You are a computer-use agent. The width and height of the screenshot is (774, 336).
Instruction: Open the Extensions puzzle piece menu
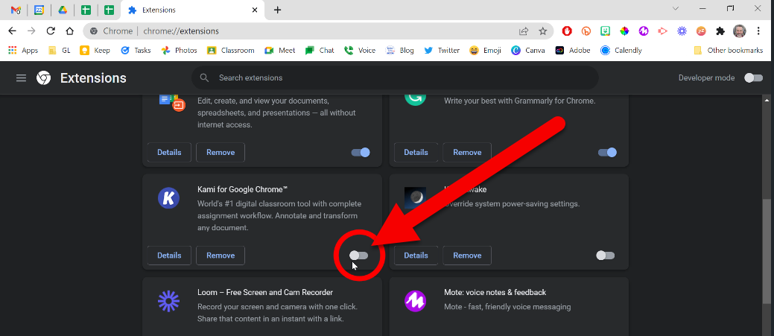(720, 31)
